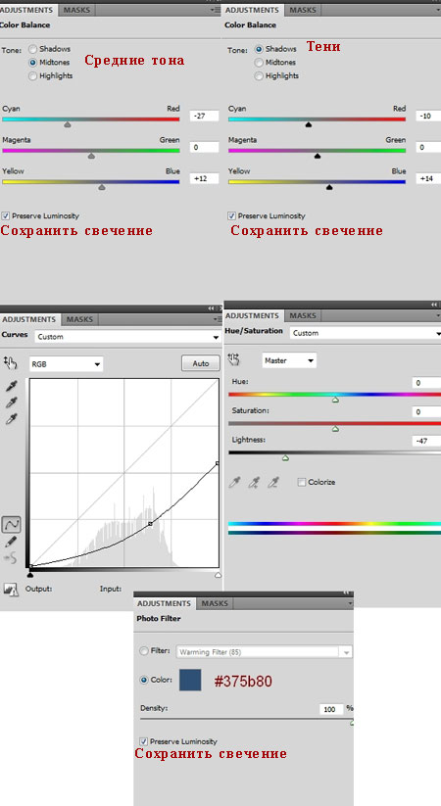
Task: Open Masks tab in the left Color Balance panel
Action: 76,10
